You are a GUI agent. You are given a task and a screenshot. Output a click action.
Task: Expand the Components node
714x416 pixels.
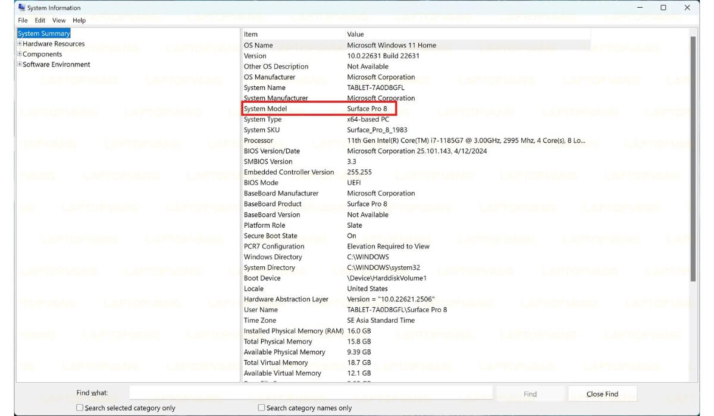[20, 54]
